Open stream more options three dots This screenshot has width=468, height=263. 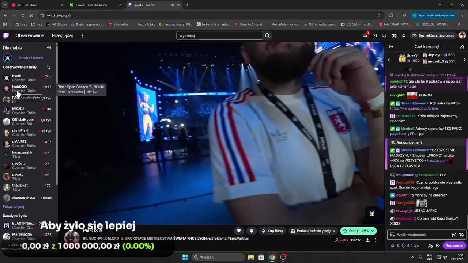(x=375, y=240)
